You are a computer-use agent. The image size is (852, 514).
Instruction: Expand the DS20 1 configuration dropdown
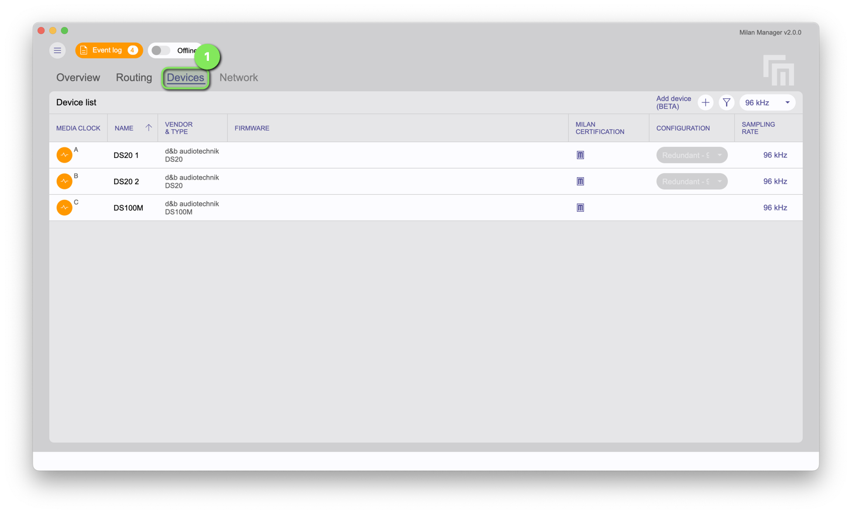[x=692, y=155]
